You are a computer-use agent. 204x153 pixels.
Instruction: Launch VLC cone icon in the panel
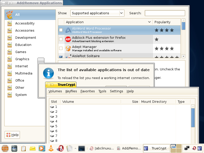(x=51, y=148)
